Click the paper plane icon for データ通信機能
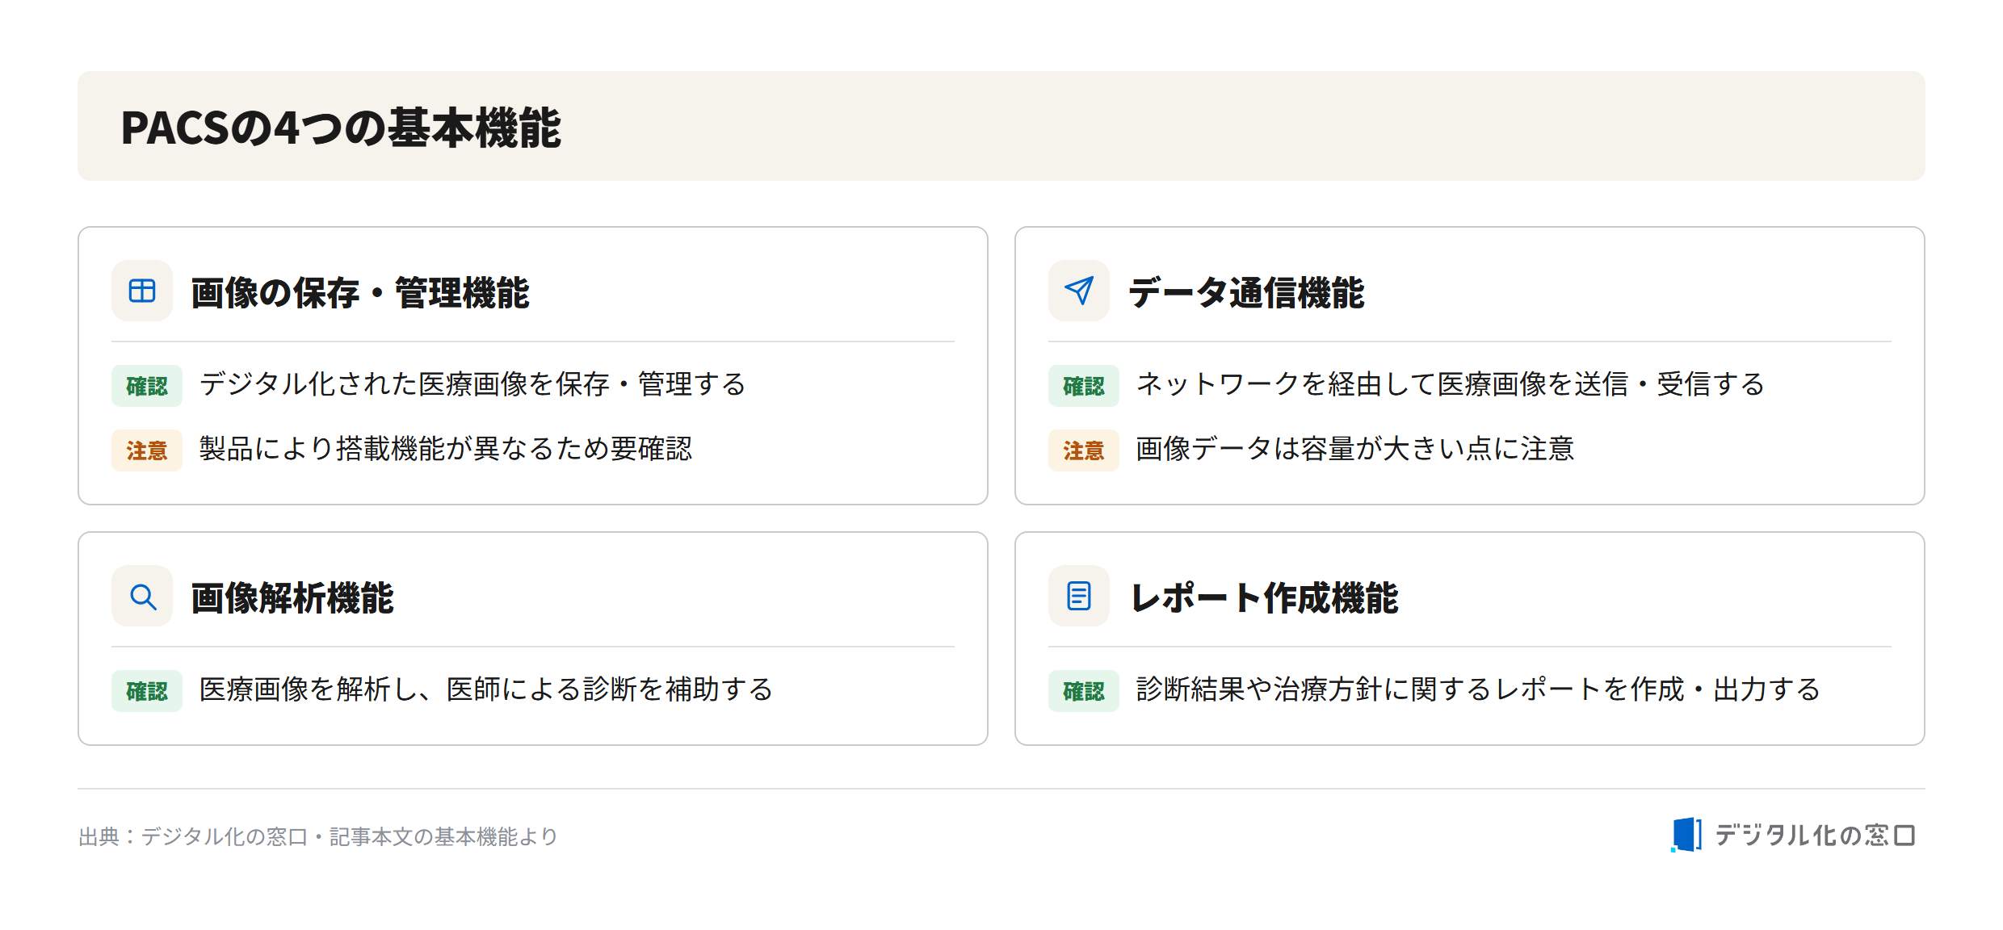The image size is (2003, 930). (1079, 291)
